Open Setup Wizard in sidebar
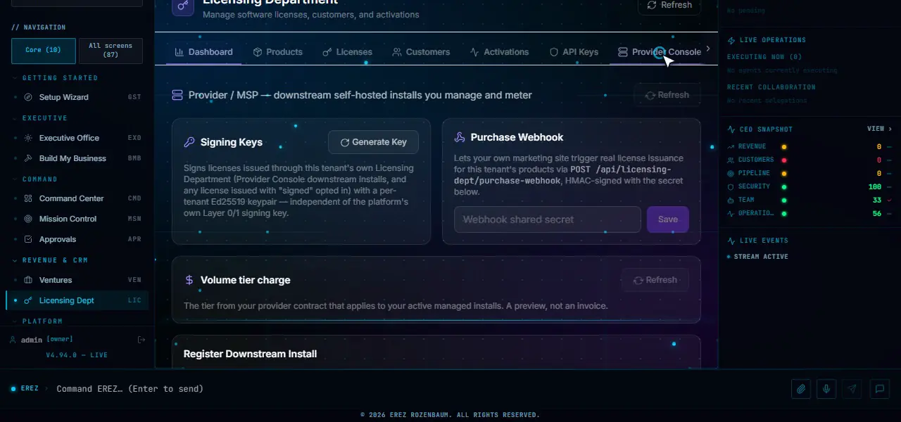901x422 pixels. coord(77,97)
